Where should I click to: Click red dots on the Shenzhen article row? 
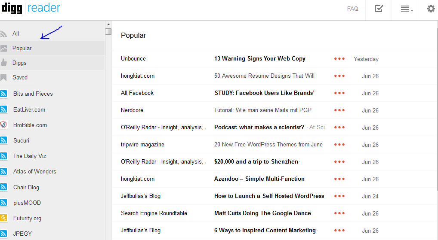click(x=339, y=162)
